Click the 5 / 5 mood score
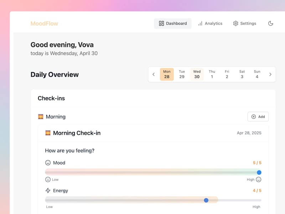 point(257,163)
